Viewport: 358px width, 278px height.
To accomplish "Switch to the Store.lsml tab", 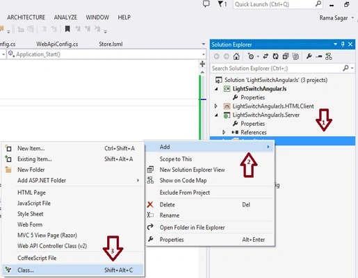I will [x=111, y=44].
